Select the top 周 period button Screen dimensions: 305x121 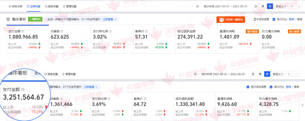pos(263,6)
